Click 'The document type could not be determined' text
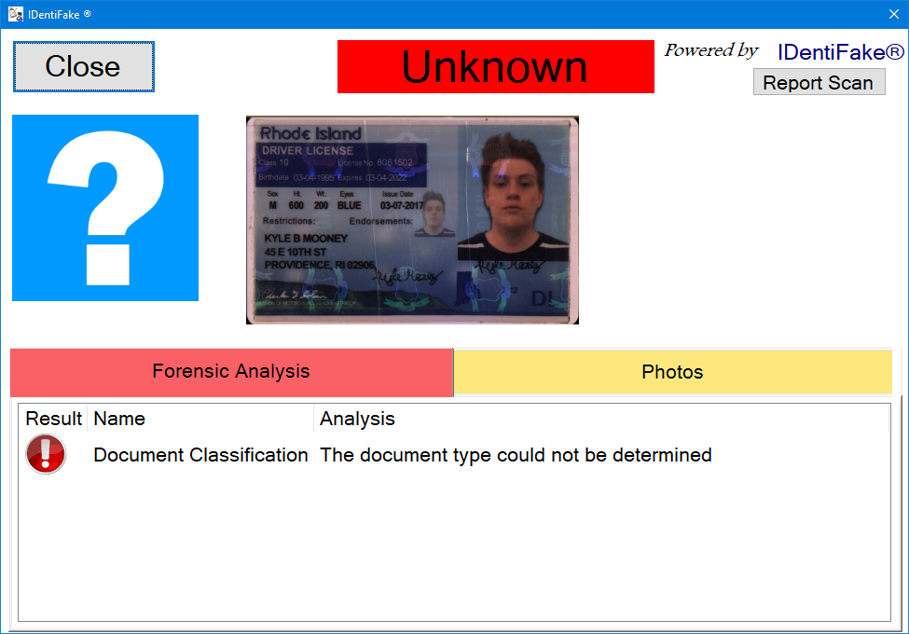The image size is (909, 634). pyautogui.click(x=516, y=455)
